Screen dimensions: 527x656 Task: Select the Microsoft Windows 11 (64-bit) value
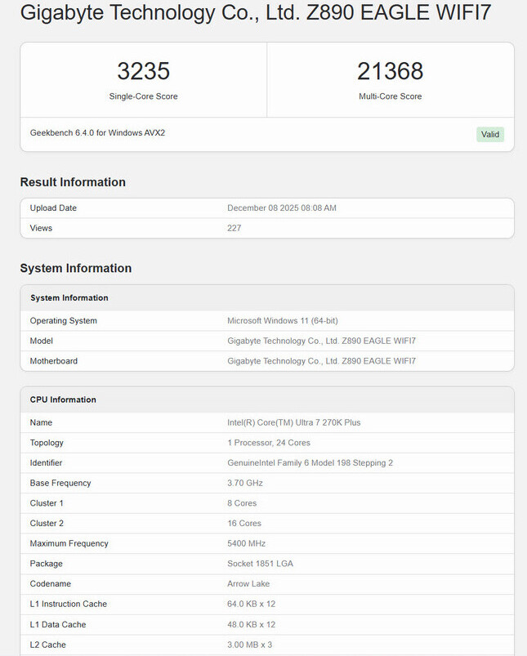click(284, 320)
